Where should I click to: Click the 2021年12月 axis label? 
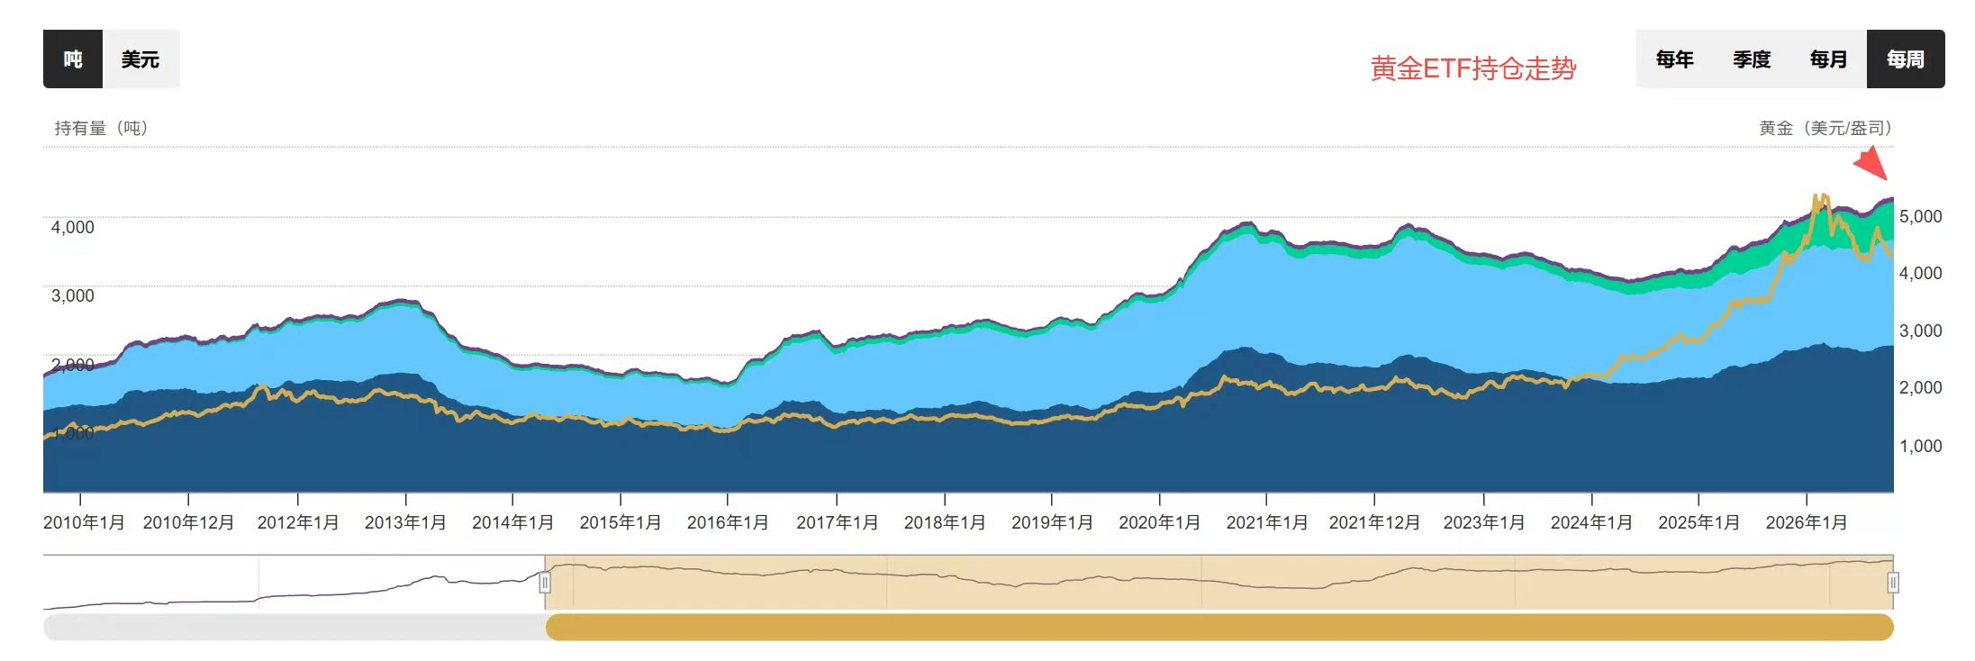pyautogui.click(x=1374, y=522)
